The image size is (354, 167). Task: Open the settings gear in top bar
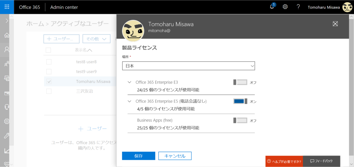(285, 7)
